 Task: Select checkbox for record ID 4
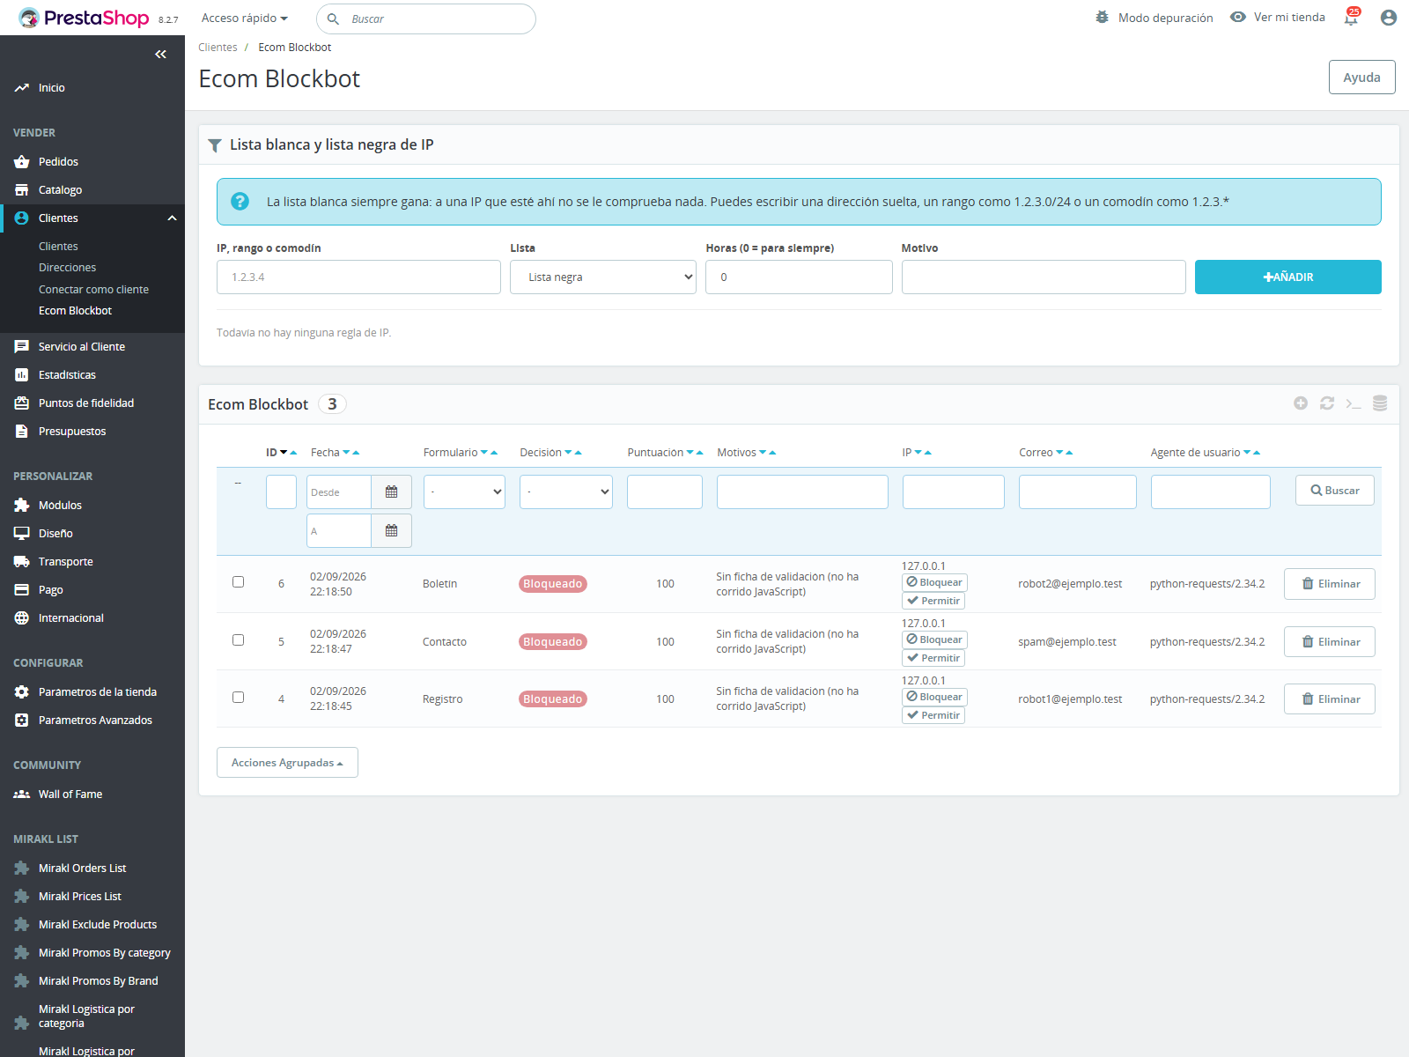click(x=238, y=697)
